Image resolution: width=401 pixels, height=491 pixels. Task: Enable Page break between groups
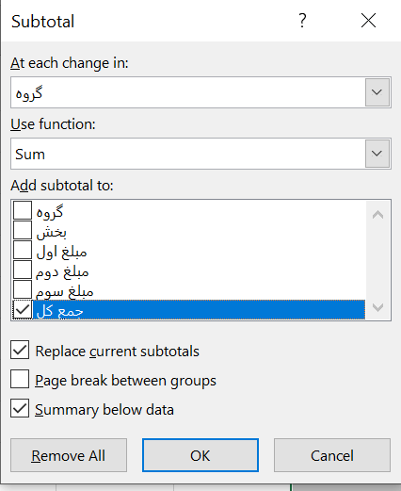(20, 379)
